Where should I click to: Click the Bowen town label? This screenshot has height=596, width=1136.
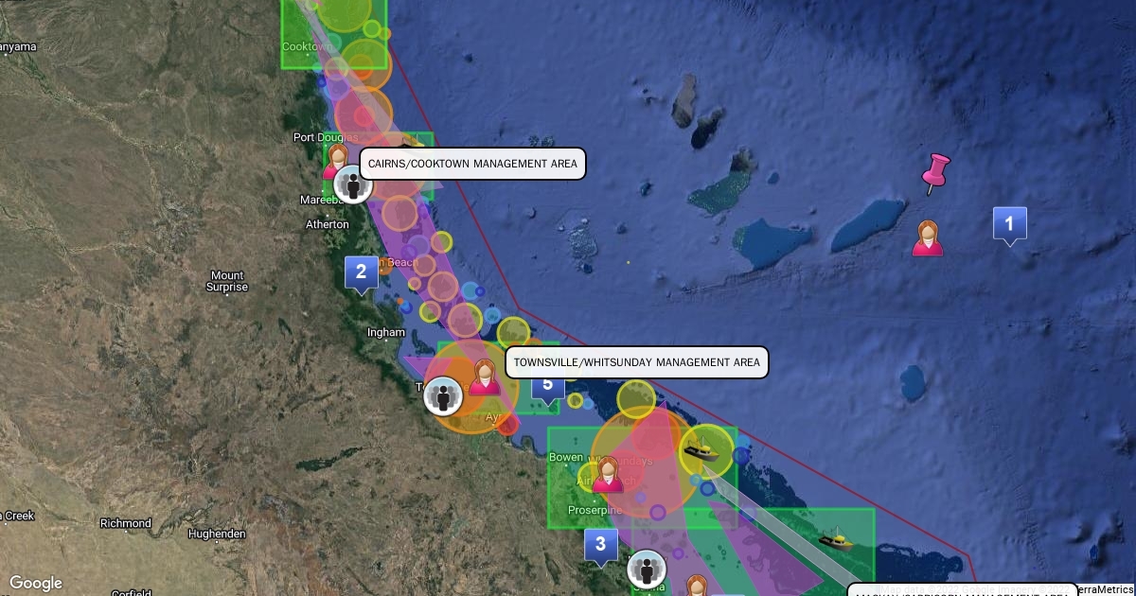point(566,458)
